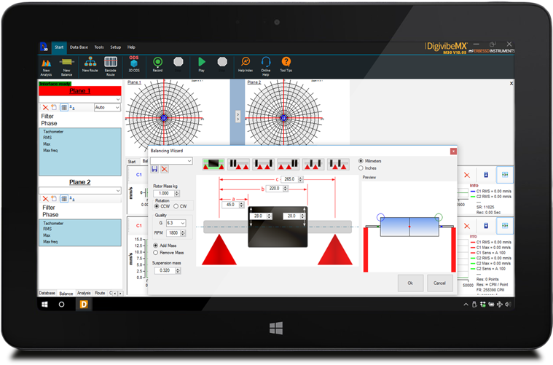Select the Inches unit radio button
The height and width of the screenshot is (365, 553).
[361, 168]
